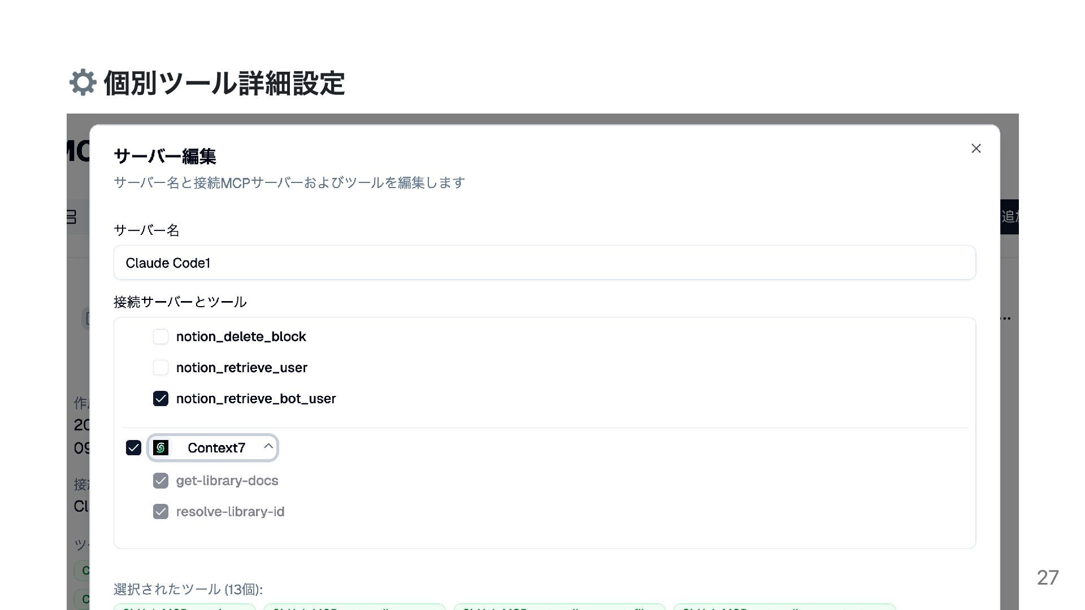The height and width of the screenshot is (610, 1085).
Task: Click the notion_retrieve_user label
Action: pos(242,368)
